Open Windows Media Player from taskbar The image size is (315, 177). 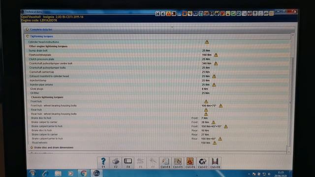pyautogui.click(x=70, y=173)
